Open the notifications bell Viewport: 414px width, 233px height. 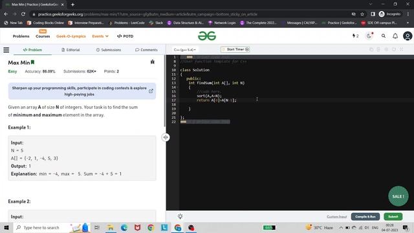(395, 36)
